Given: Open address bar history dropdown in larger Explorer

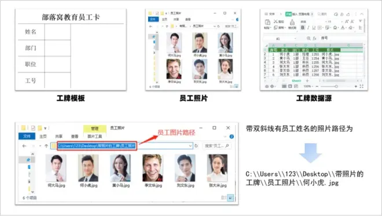Looking at the screenshot, I should (x=190, y=146).
